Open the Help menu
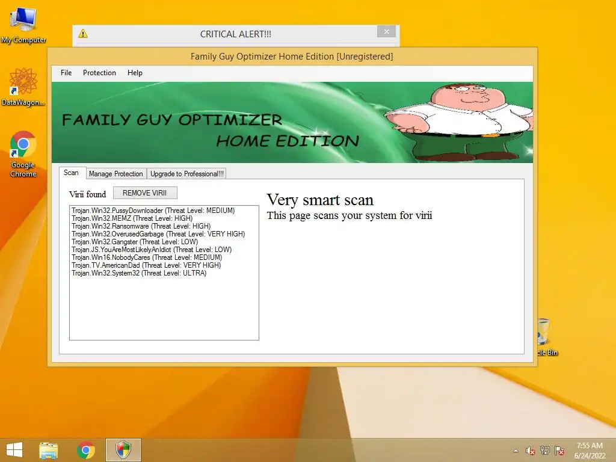 pos(135,73)
